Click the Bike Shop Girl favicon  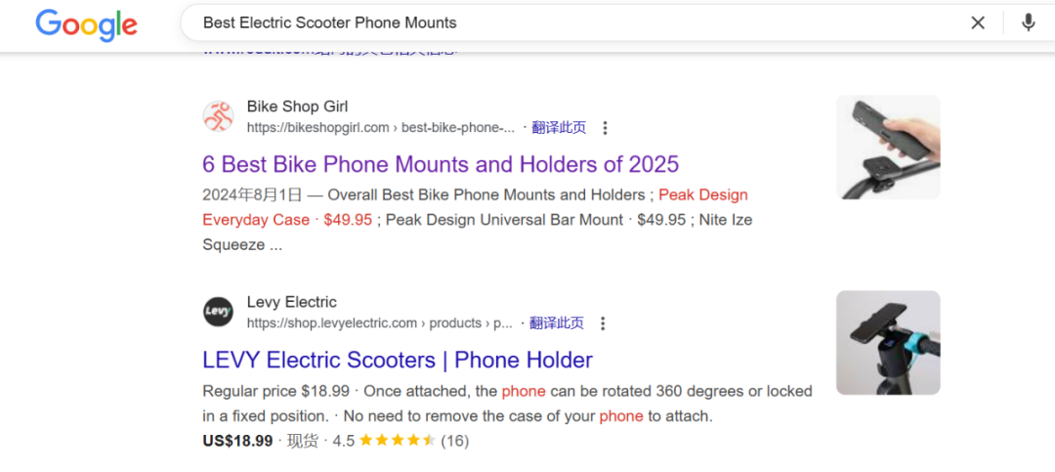coord(218,116)
